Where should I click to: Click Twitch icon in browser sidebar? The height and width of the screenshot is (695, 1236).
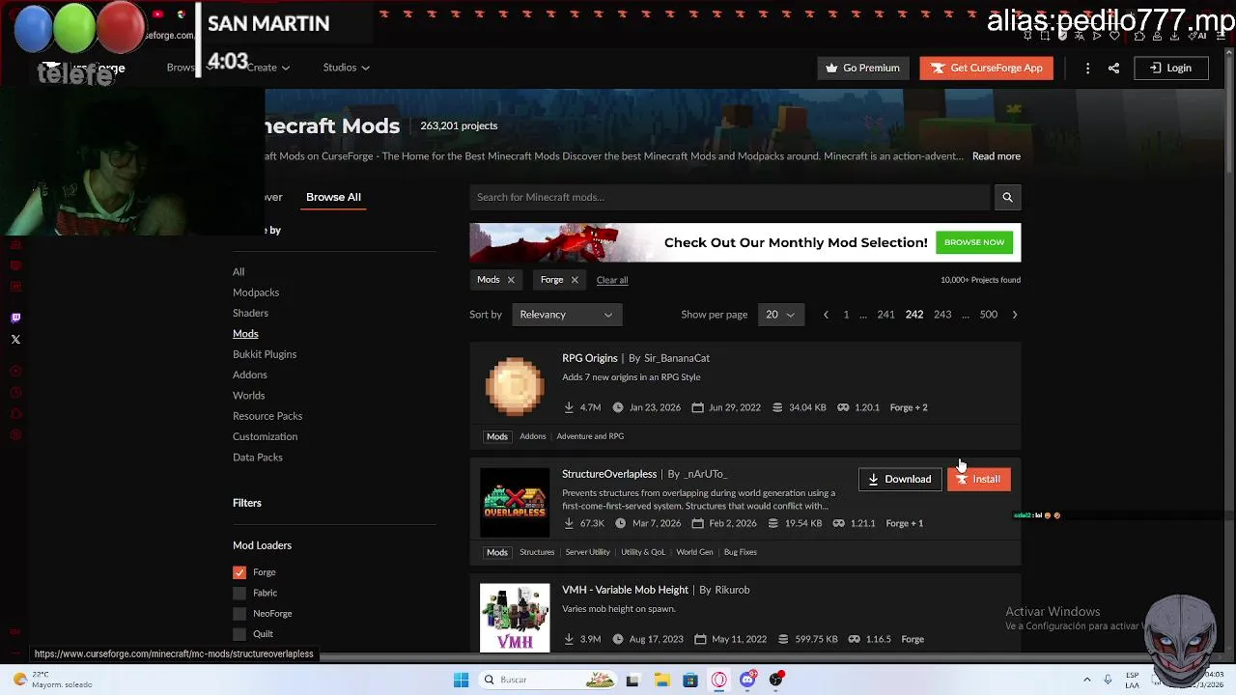coord(15,318)
